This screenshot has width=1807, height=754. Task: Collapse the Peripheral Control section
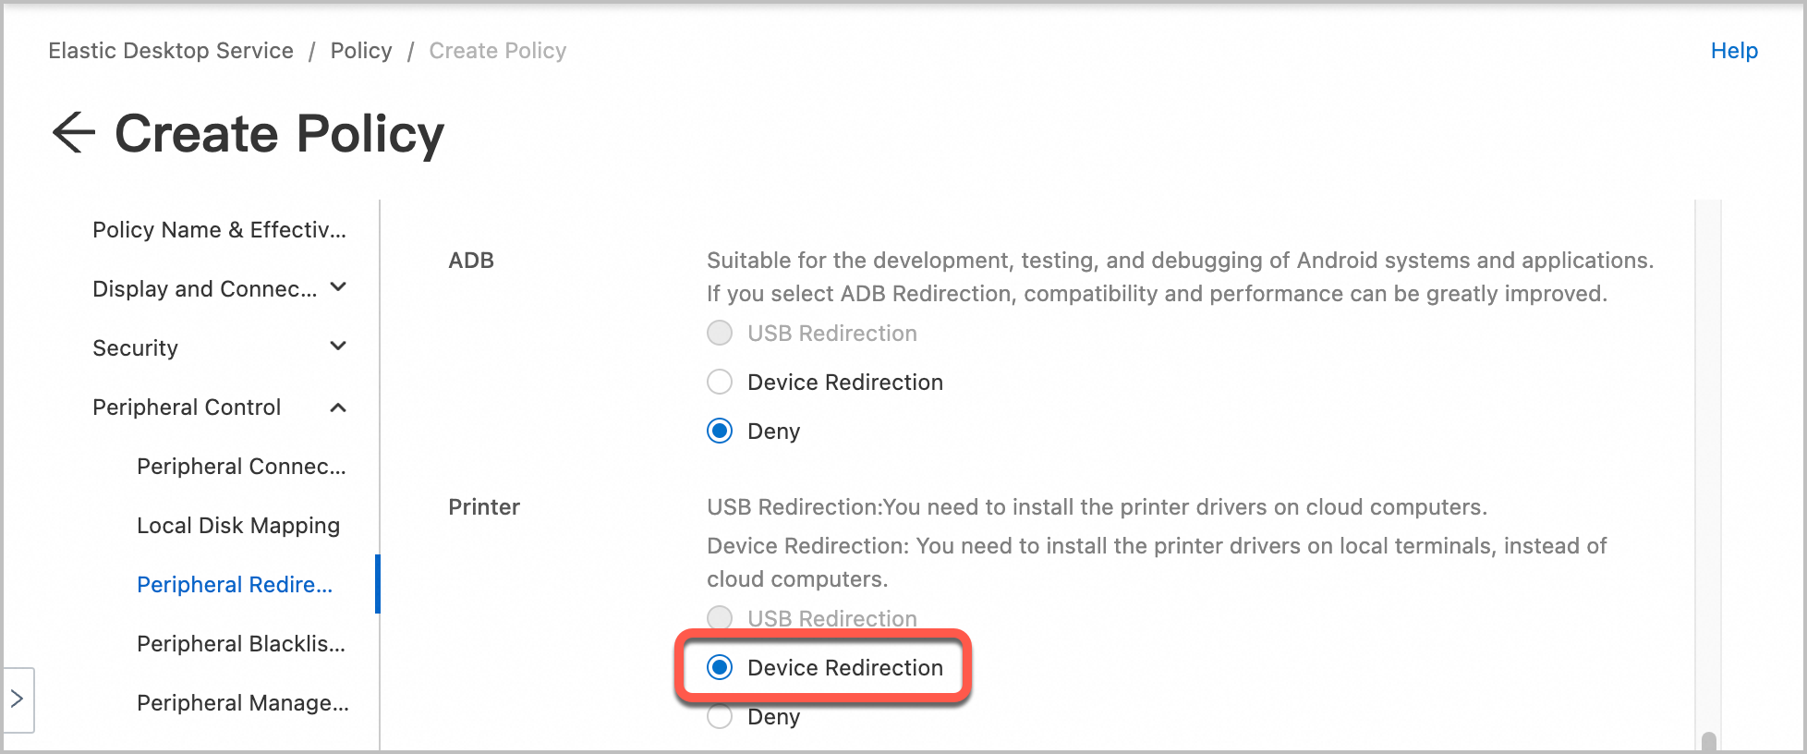pos(339,407)
